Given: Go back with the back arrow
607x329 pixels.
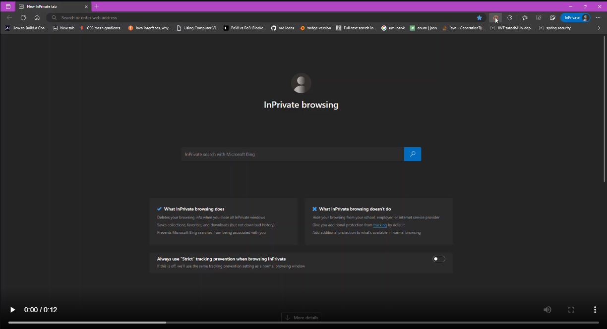Looking at the screenshot, I should pos(9,17).
